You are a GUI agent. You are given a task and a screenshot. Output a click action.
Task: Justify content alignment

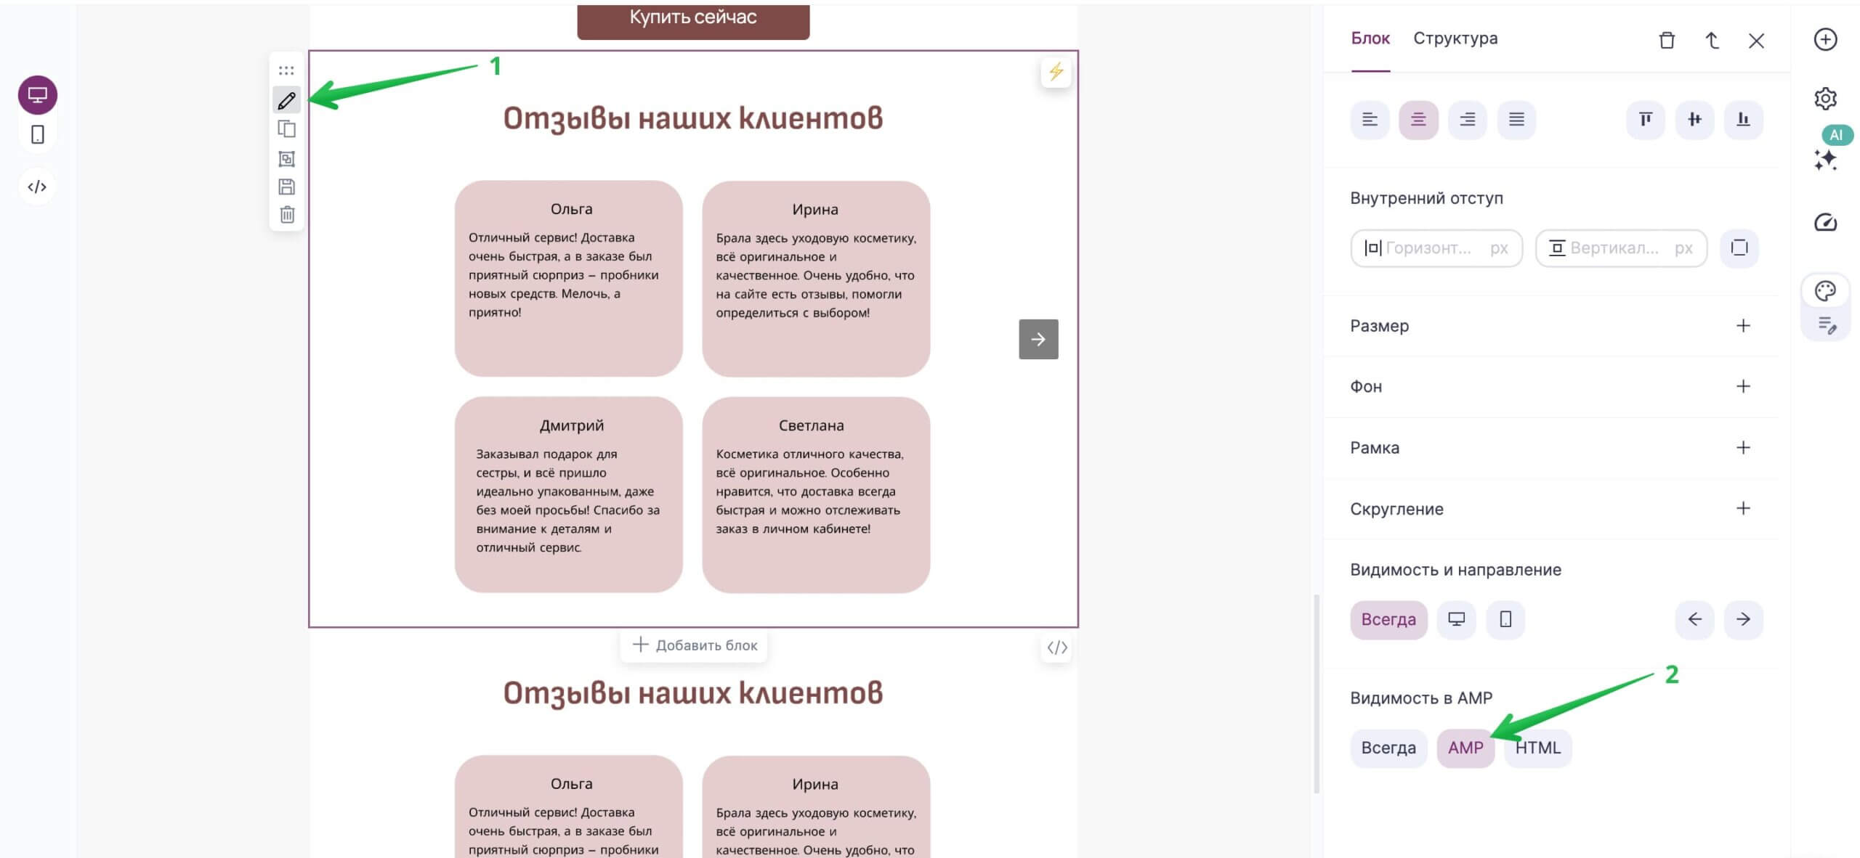(1516, 120)
